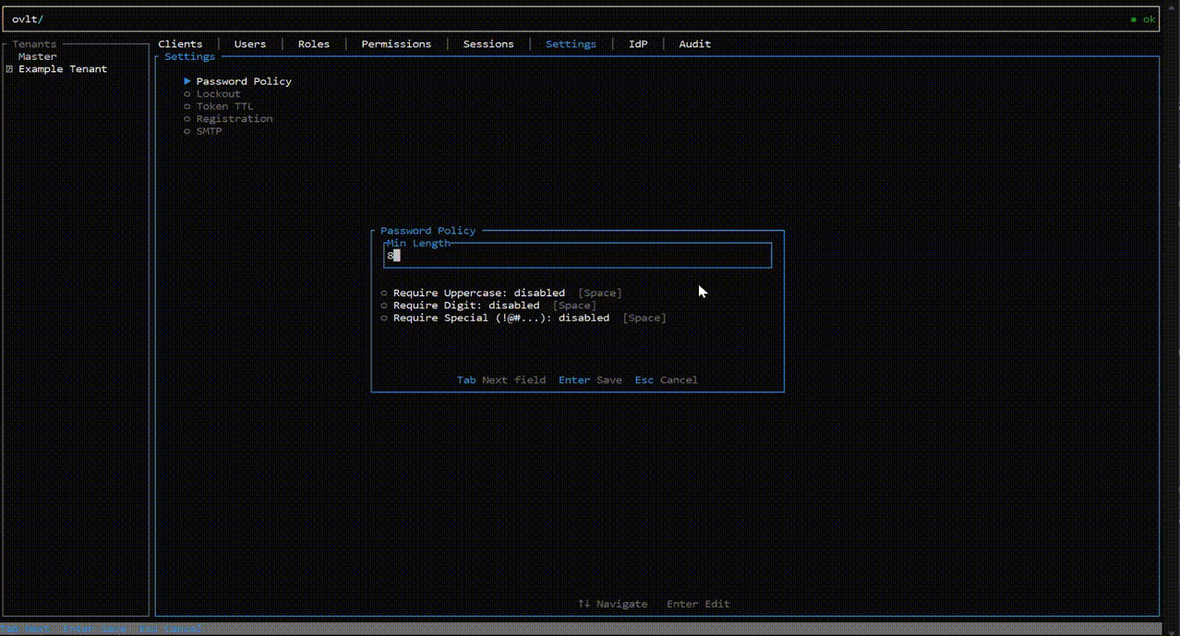Image resolution: width=1180 pixels, height=636 pixels.
Task: Click the circle bullet beside Lockout
Action: point(187,94)
